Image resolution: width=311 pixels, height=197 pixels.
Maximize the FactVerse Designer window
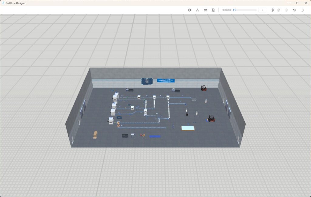tap(297, 3)
